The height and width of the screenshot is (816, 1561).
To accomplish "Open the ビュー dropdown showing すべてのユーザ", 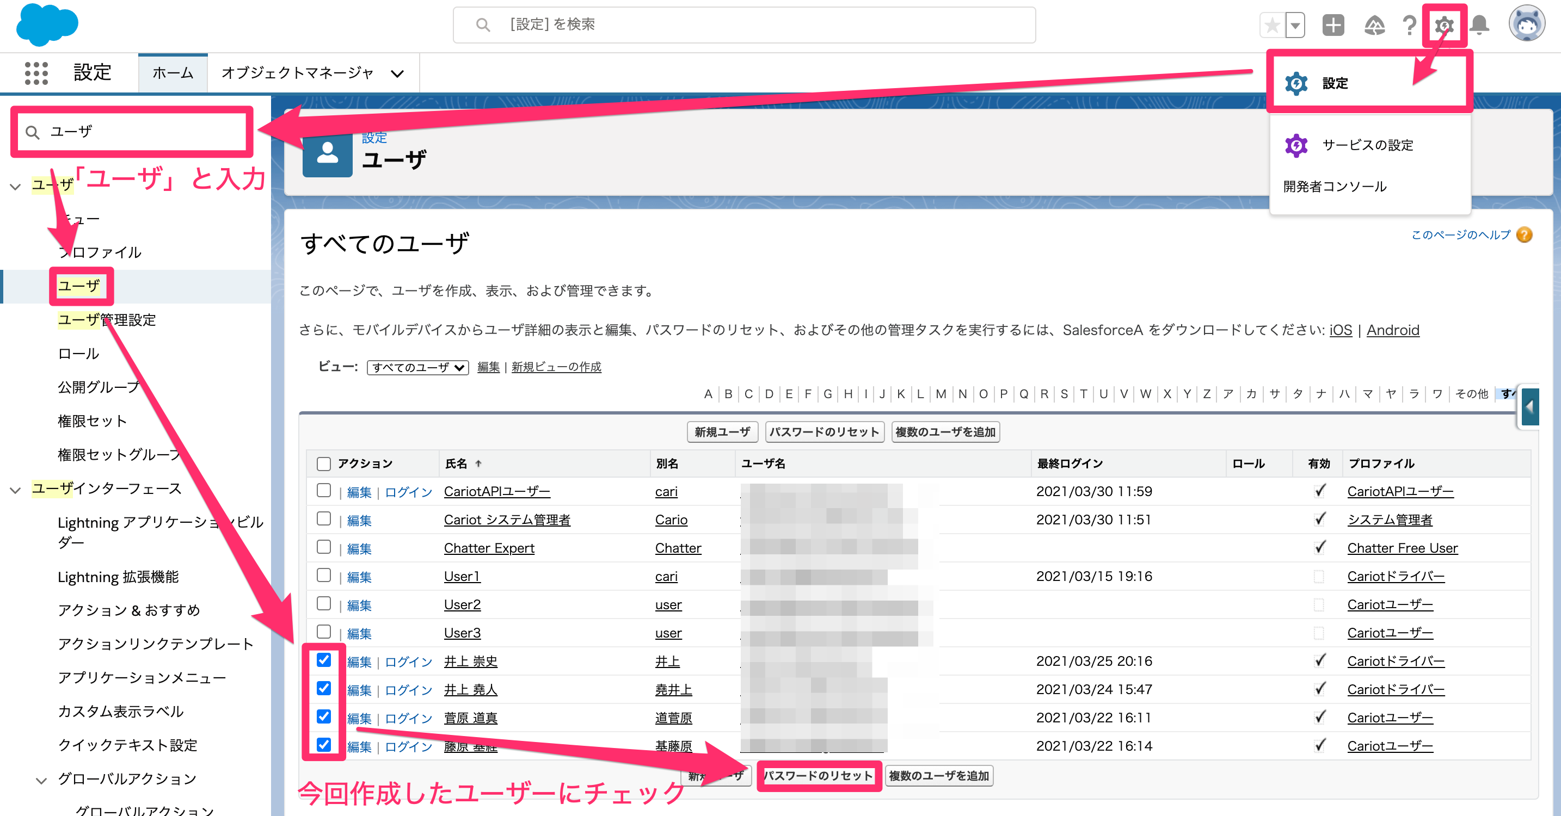I will coord(417,368).
